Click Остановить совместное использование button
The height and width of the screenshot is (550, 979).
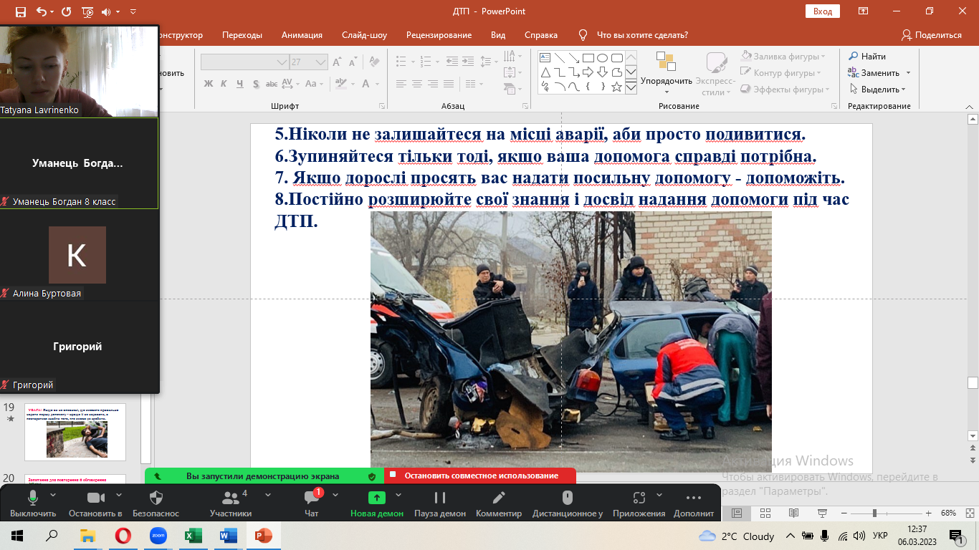pyautogui.click(x=480, y=476)
